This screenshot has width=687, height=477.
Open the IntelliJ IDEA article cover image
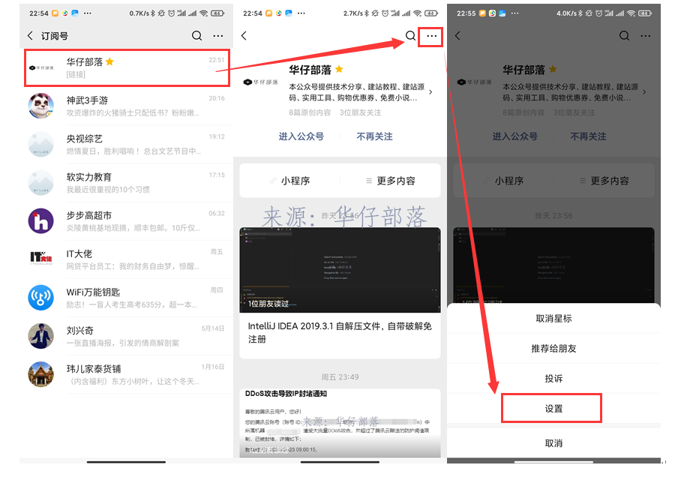point(340,270)
